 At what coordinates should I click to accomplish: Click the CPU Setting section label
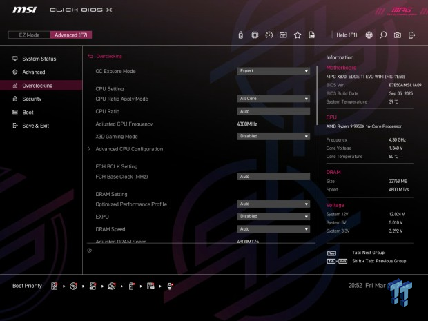[x=110, y=89]
